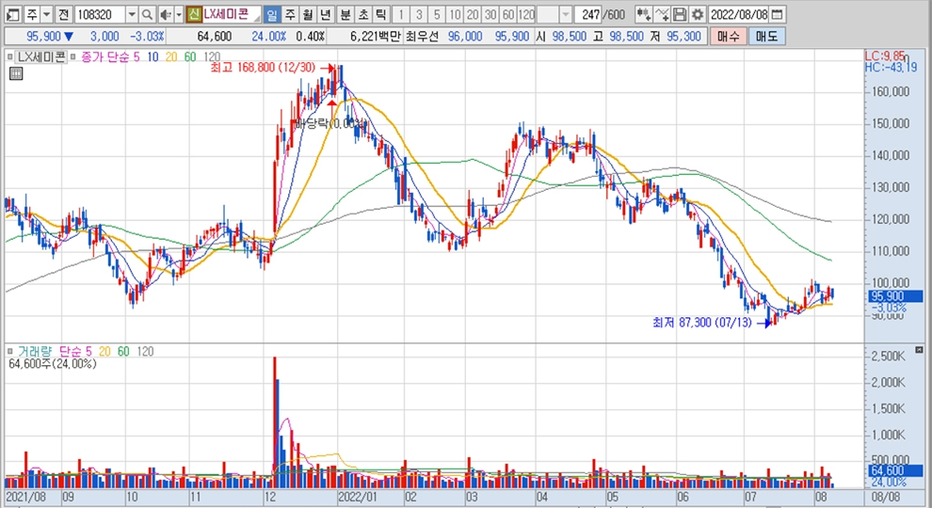Click the 종가 단순 moving average legend
The image size is (932, 508).
click(x=104, y=57)
